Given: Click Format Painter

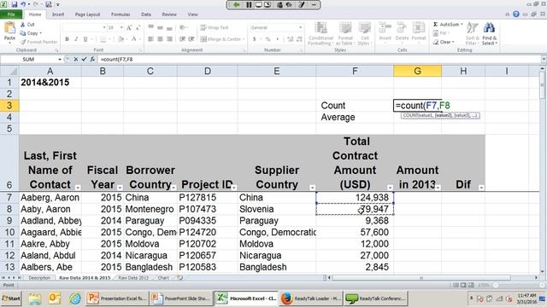Looking at the screenshot, I should 38,42.
